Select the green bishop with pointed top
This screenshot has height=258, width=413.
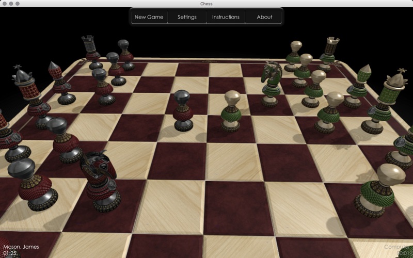coord(358,86)
